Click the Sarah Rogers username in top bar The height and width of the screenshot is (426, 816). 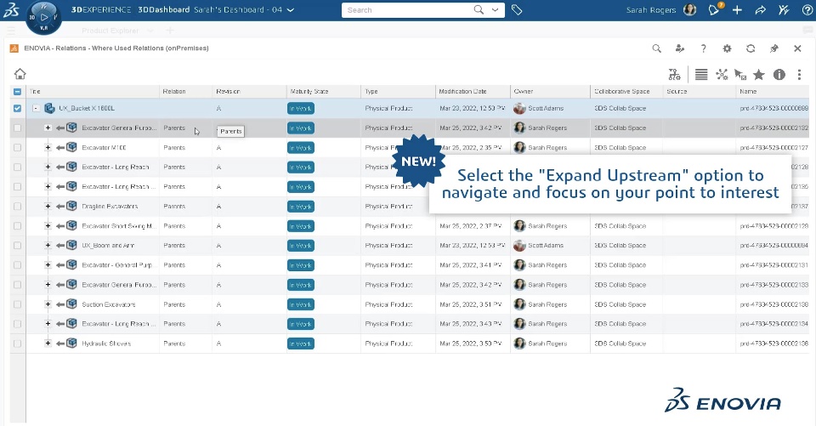pyautogui.click(x=651, y=10)
